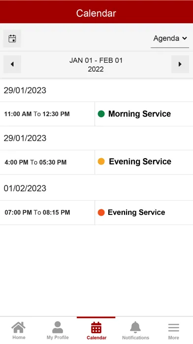Advance to next date range arrow
193x344 pixels.
tap(180, 64)
